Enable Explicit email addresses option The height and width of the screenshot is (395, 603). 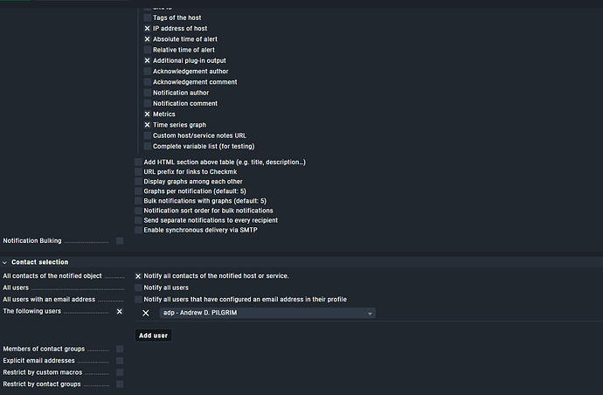(x=120, y=361)
